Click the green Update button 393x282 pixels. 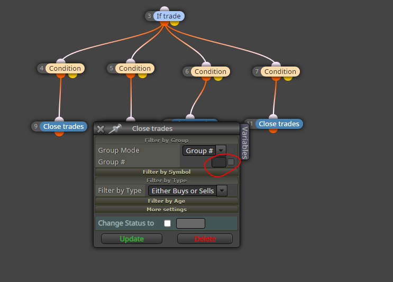point(132,239)
